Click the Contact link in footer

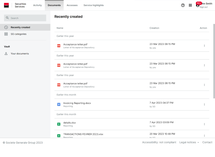[x=207, y=142]
